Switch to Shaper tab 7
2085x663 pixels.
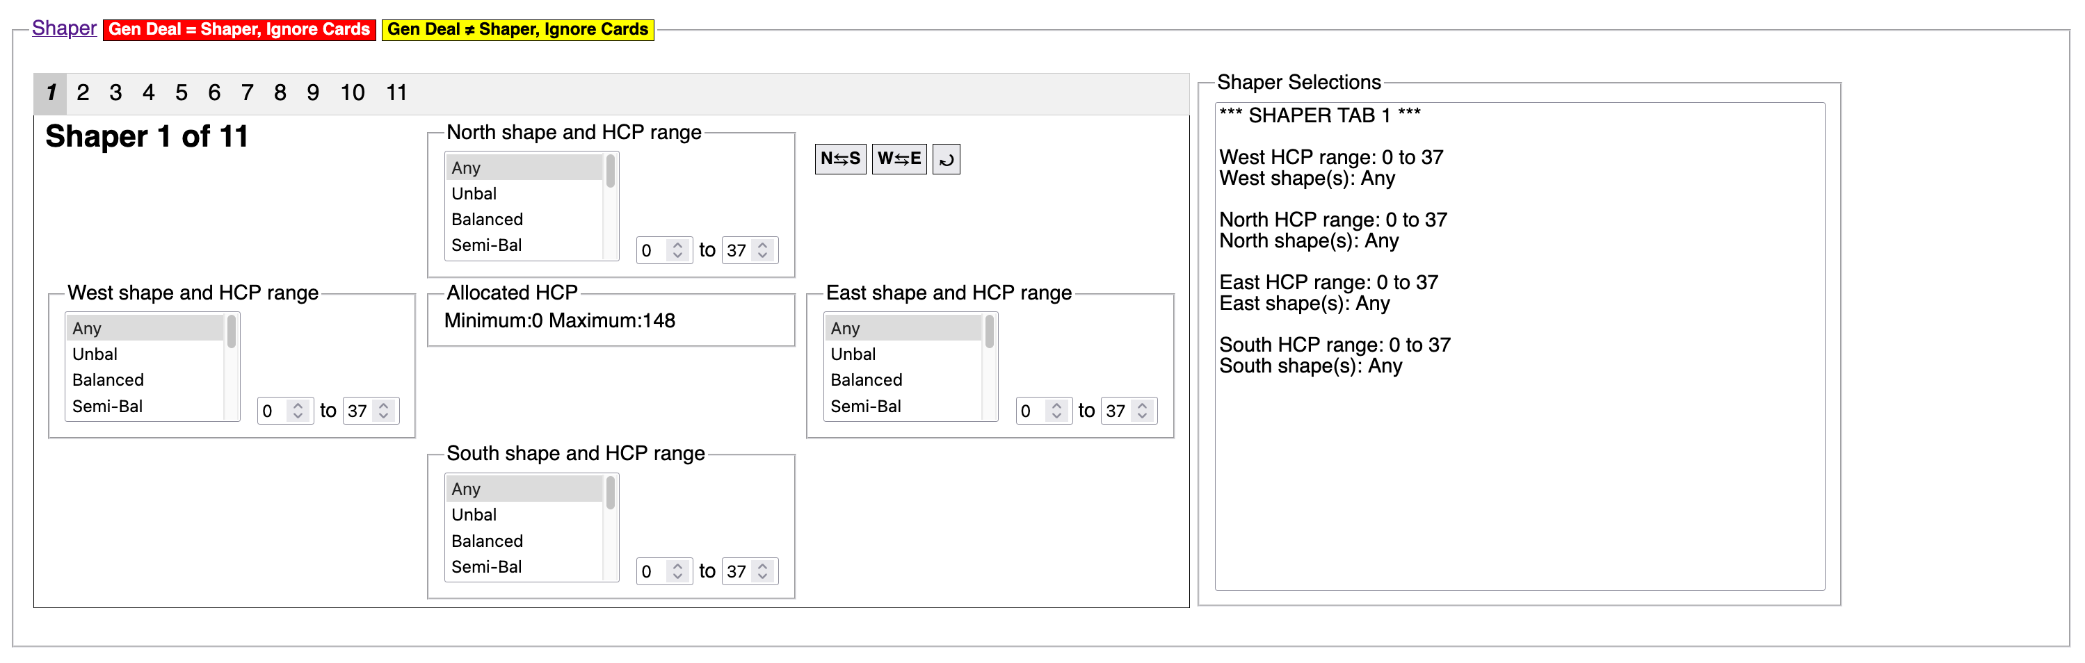click(x=247, y=93)
